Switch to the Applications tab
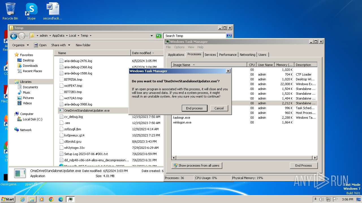Image resolution: width=362 pixels, height=203 pixels. tap(176, 55)
